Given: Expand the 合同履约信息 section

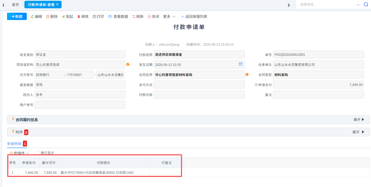Looking at the screenshot, I should point(359,120).
